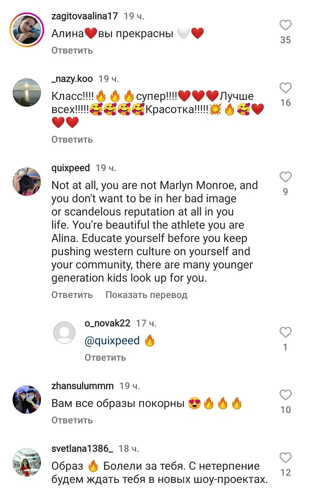Image resolution: width=309 pixels, height=492 pixels.
Task: Show translation of quixpeed's comment
Action: (146, 295)
